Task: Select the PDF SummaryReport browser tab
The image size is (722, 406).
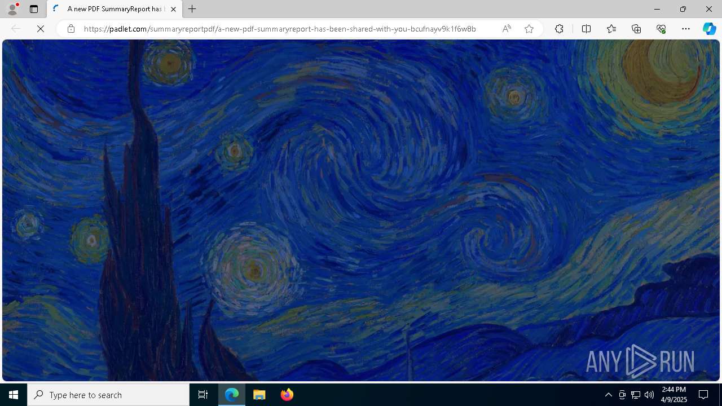Action: [115, 9]
